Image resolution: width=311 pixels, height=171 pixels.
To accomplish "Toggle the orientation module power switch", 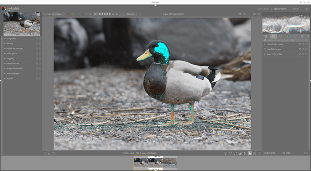I will point(265,49).
